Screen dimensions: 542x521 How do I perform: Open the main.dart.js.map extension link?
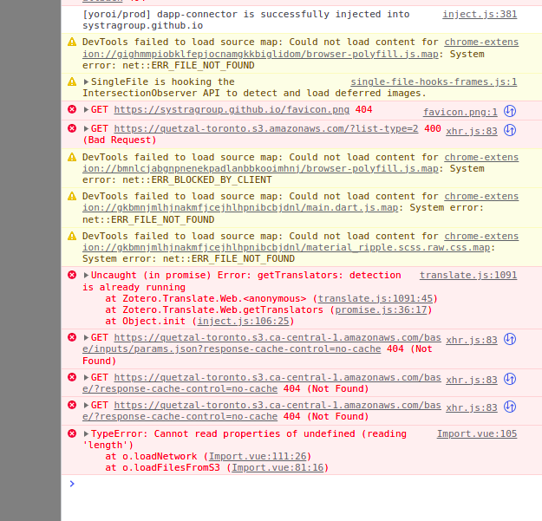(240, 208)
